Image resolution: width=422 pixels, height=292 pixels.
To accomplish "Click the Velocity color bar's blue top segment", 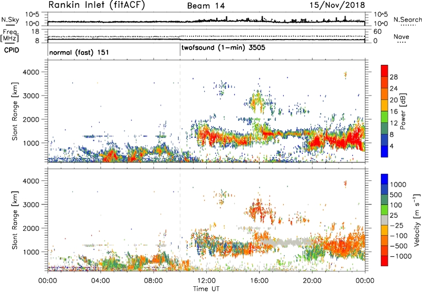I will (385, 179).
